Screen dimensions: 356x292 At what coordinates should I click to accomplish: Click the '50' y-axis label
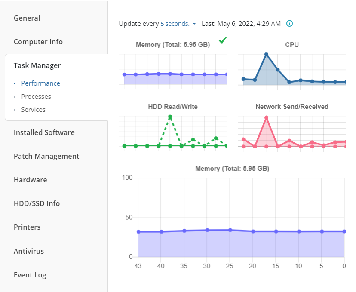point(129,217)
